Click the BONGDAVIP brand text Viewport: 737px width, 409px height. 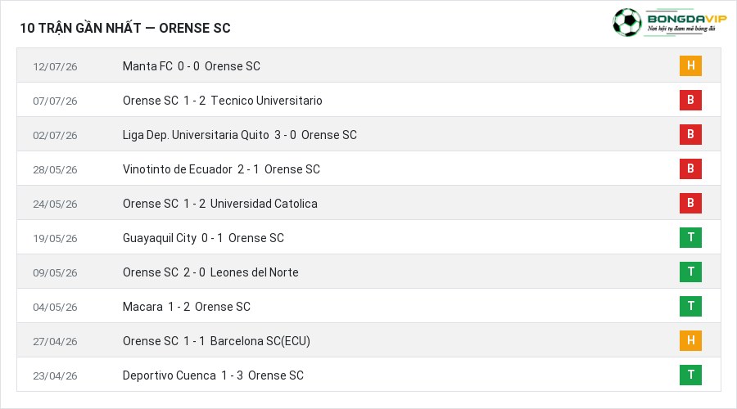pyautogui.click(x=687, y=19)
